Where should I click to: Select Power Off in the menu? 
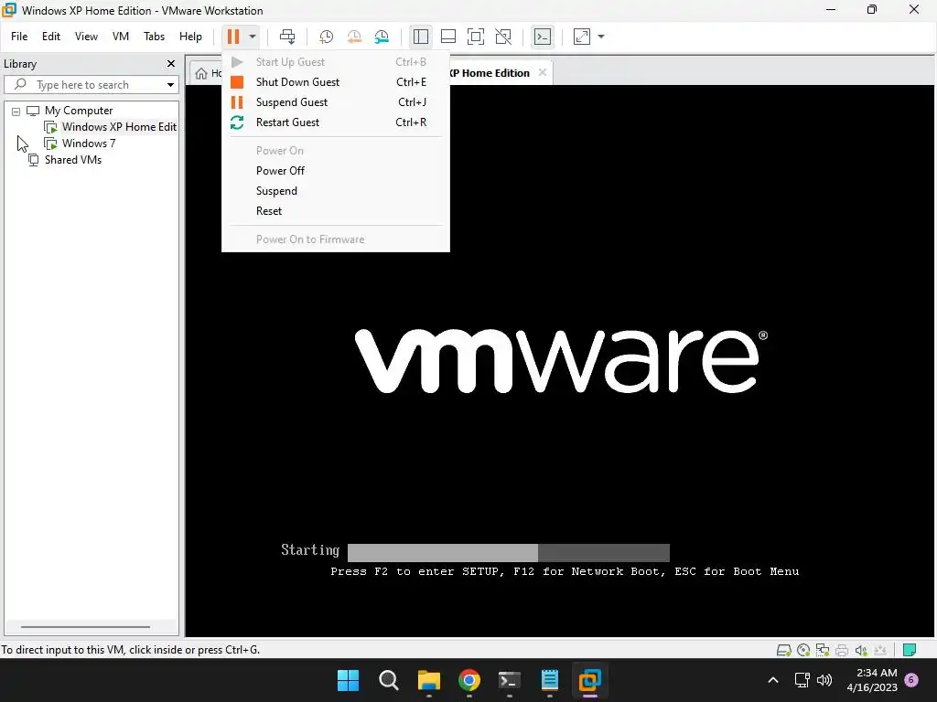pos(335,171)
